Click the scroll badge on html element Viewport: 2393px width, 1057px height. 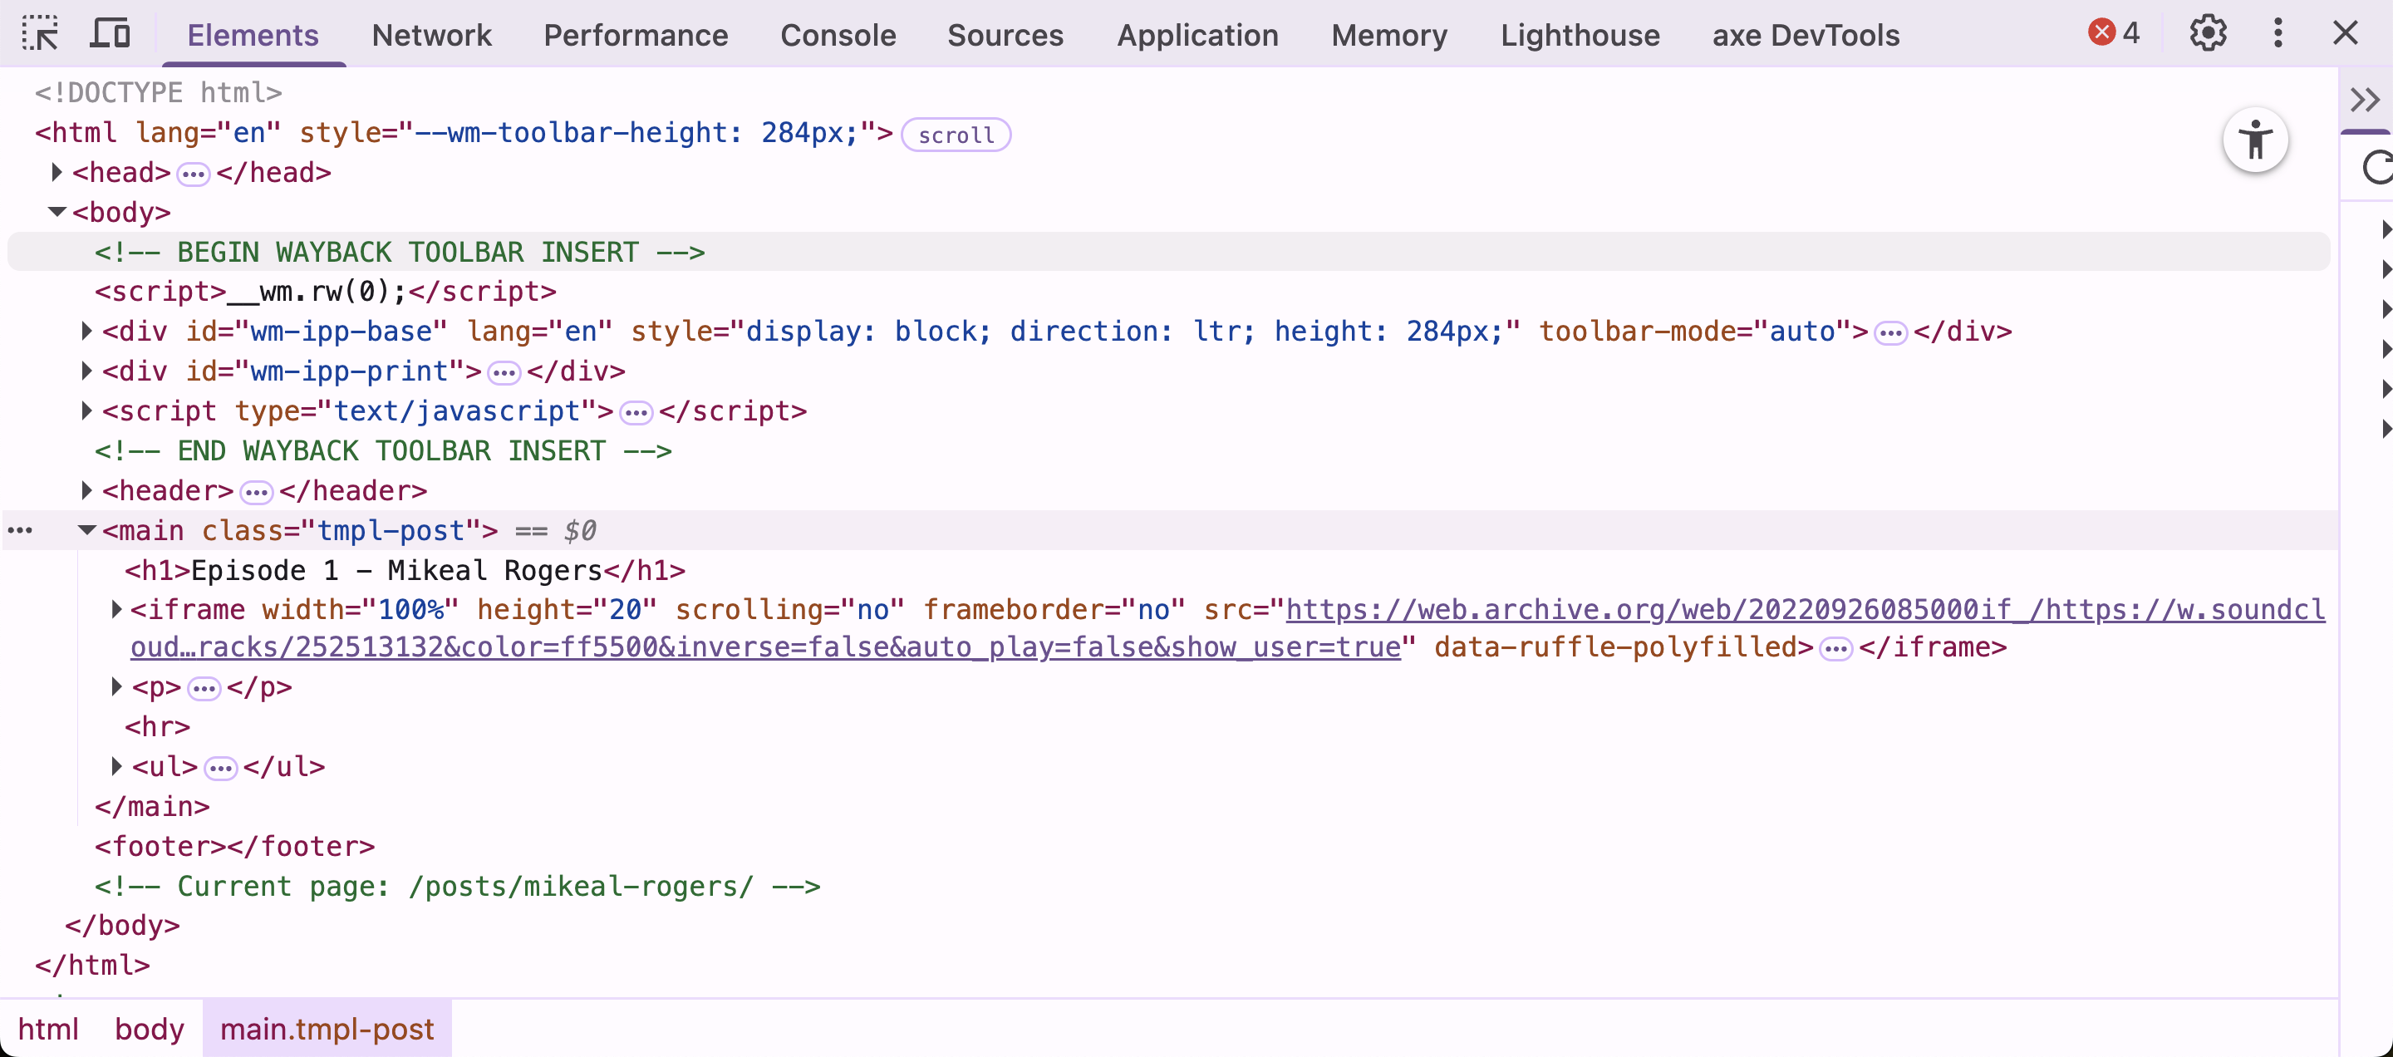(956, 135)
